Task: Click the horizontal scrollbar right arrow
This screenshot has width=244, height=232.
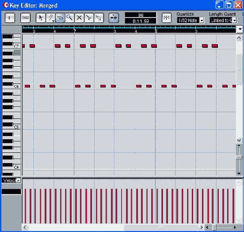Action: pos(201,227)
